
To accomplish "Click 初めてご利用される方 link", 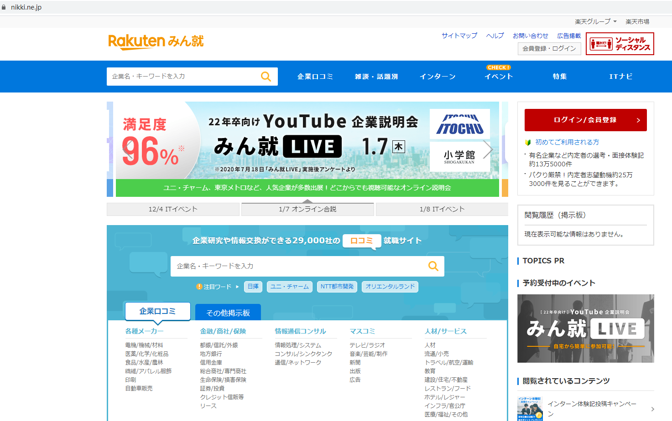I will 567,142.
